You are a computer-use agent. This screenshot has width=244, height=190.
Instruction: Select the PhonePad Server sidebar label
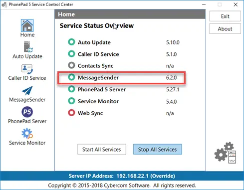(27, 121)
